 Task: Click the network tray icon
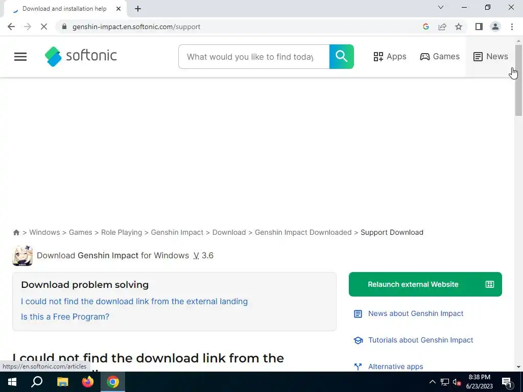tap(445, 382)
